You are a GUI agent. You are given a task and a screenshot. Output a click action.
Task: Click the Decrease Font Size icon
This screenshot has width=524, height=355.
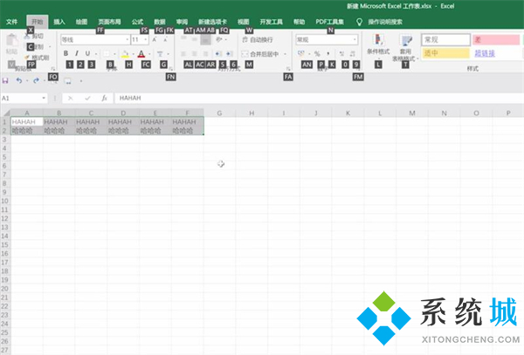(x=165, y=40)
